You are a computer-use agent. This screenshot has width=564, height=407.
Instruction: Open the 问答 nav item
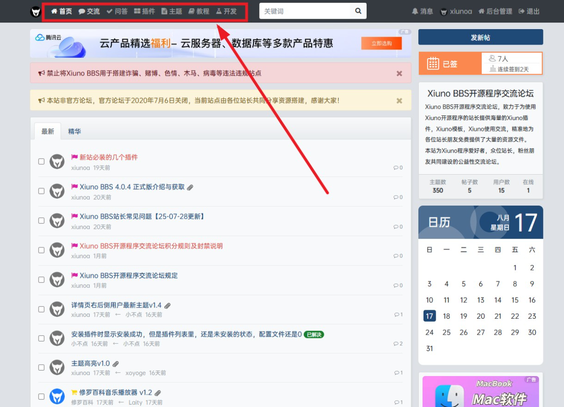117,11
